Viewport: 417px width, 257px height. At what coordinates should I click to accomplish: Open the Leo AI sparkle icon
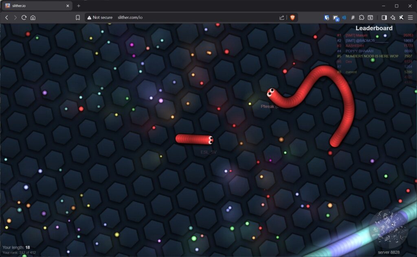393,17
